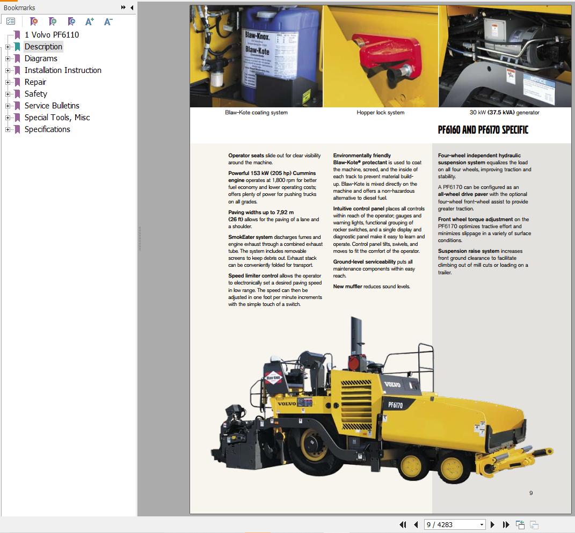Expand the Safety bookmark node
This screenshot has height=533, width=575.
(8, 94)
